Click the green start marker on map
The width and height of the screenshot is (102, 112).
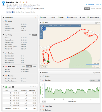coord(48,62)
